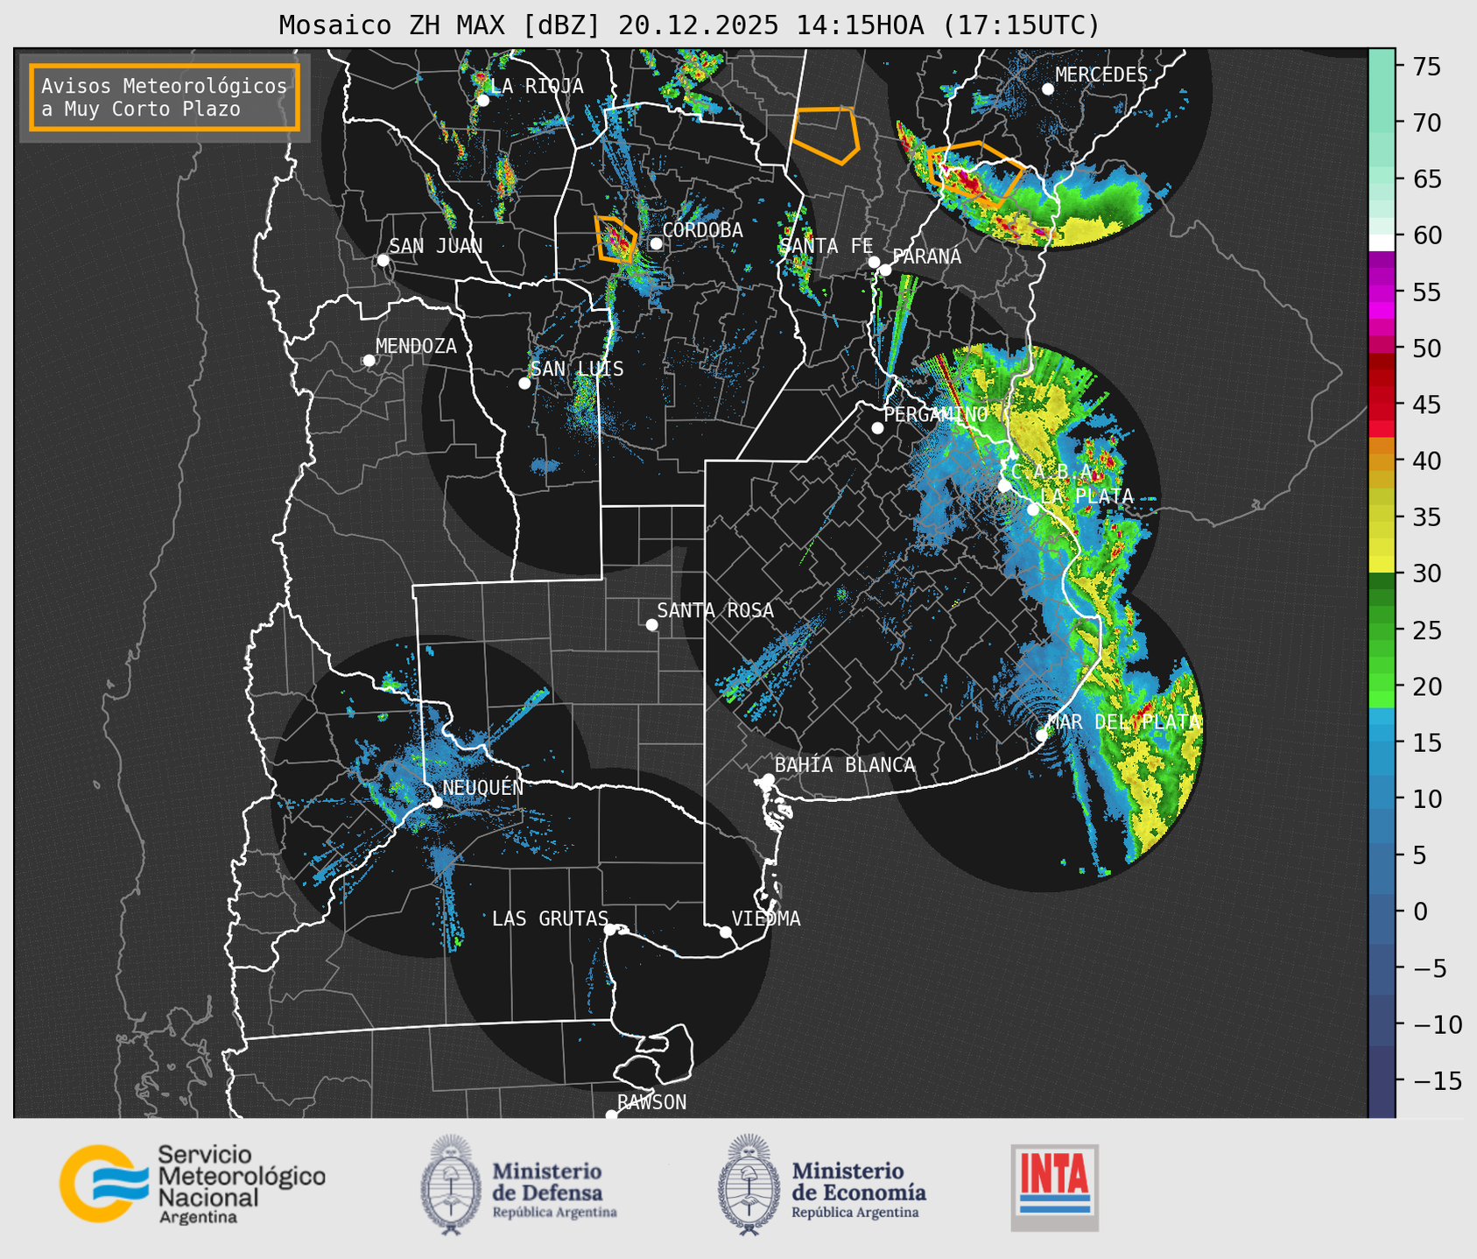1477x1259 pixels.
Task: Click the Avisos Meteorológicos a Muy Corto Plazo legend box
Action: click(x=165, y=97)
